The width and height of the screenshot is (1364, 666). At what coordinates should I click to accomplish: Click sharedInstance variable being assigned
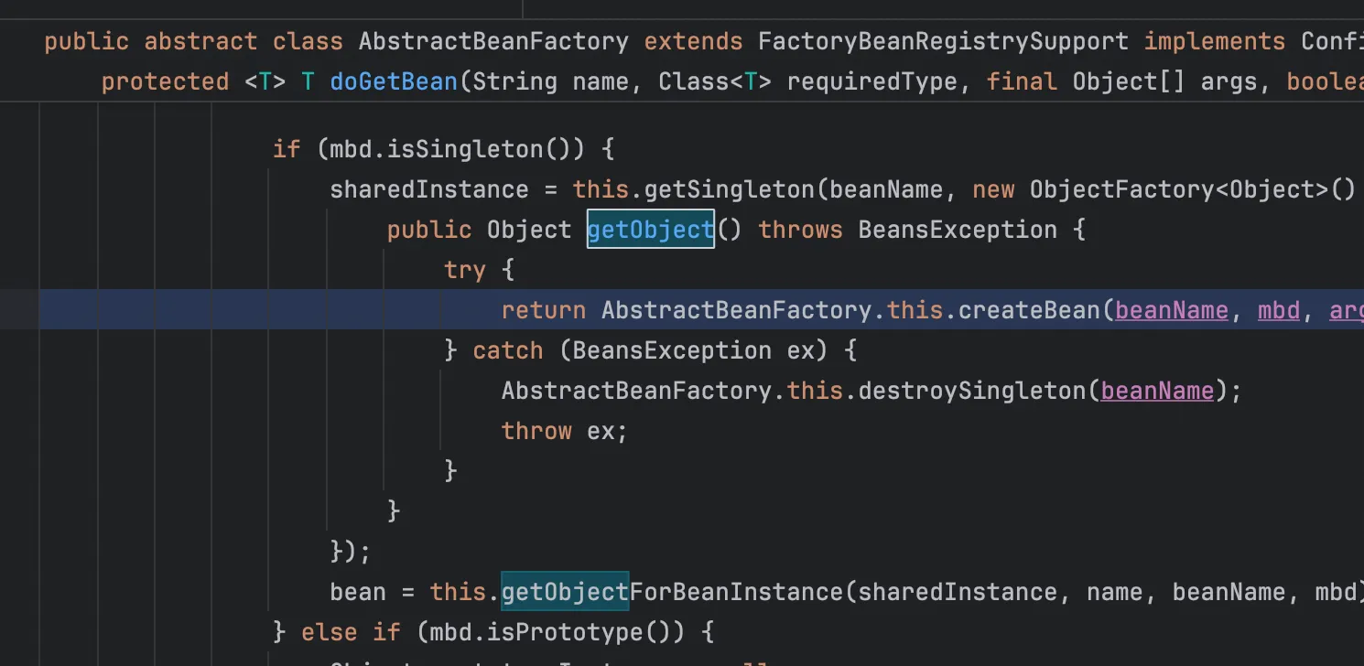(428, 189)
